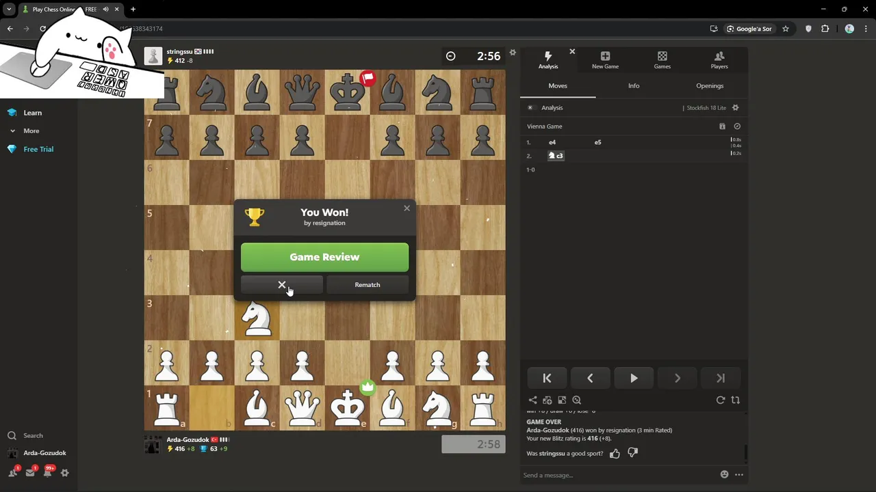Screen dimensions: 876x492
Task: Click the board settings gear near clock
Action: (x=512, y=53)
